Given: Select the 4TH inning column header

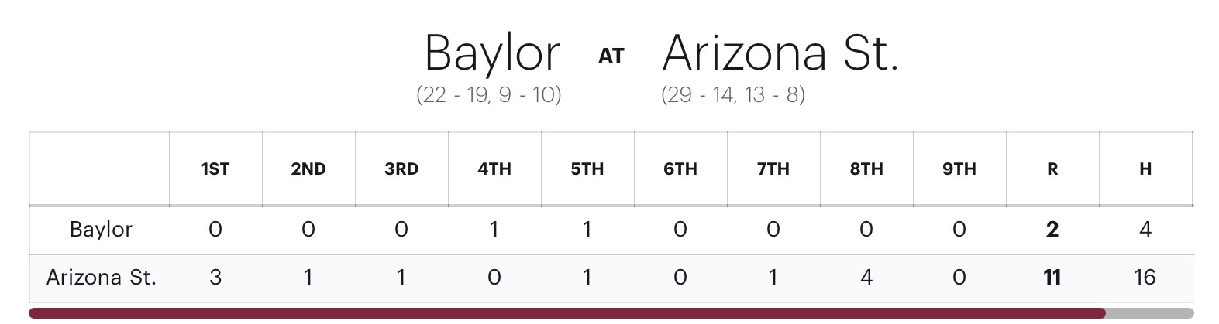Looking at the screenshot, I should coord(494,169).
